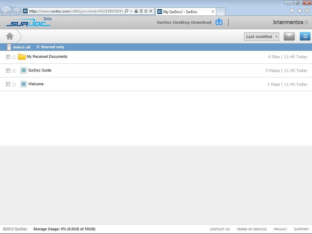Screen dimensions: 312x234
Task: Select the My SurDoc/ - SurDoc tab
Action: click(x=186, y=12)
